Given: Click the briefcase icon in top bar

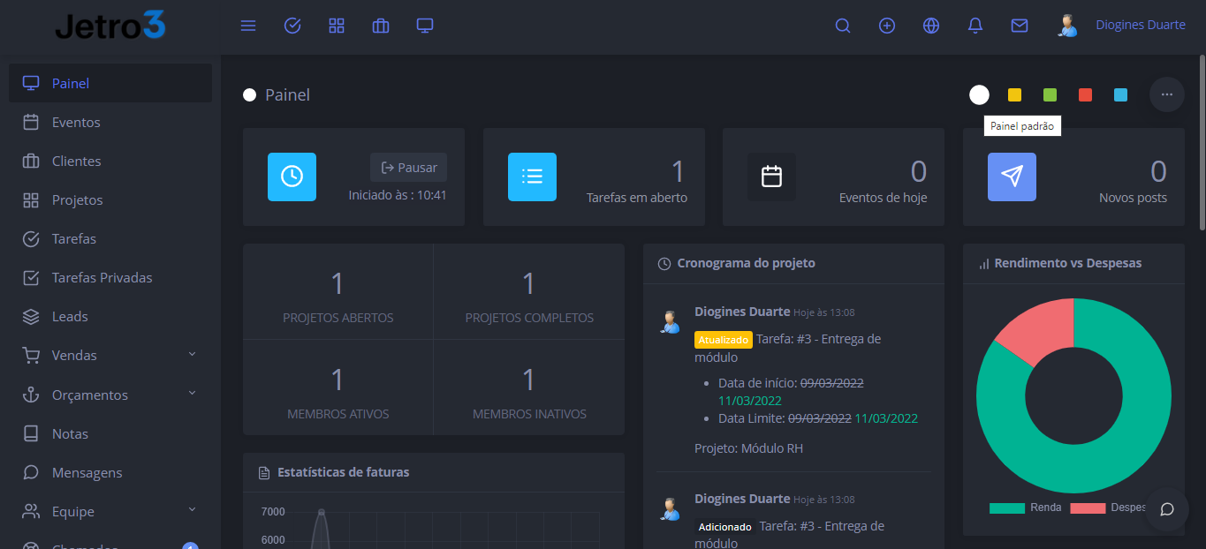Looking at the screenshot, I should [381, 26].
